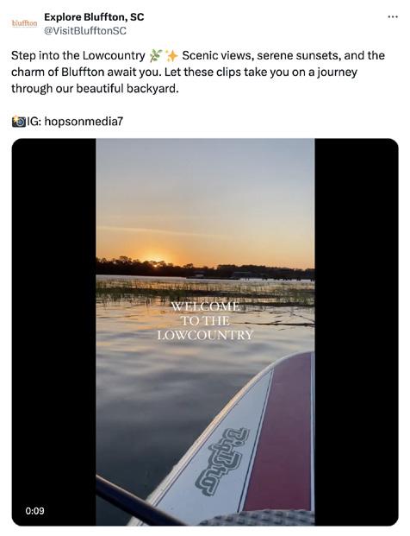This screenshot has height=536, width=410.
Task: Play the Lowcountry sunset video
Action: 205,331
